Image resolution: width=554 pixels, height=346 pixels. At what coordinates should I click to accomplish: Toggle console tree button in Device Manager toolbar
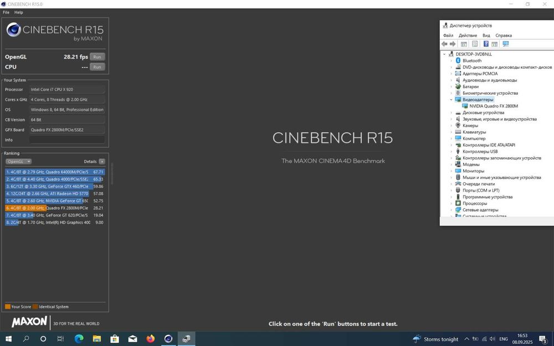pos(464,44)
